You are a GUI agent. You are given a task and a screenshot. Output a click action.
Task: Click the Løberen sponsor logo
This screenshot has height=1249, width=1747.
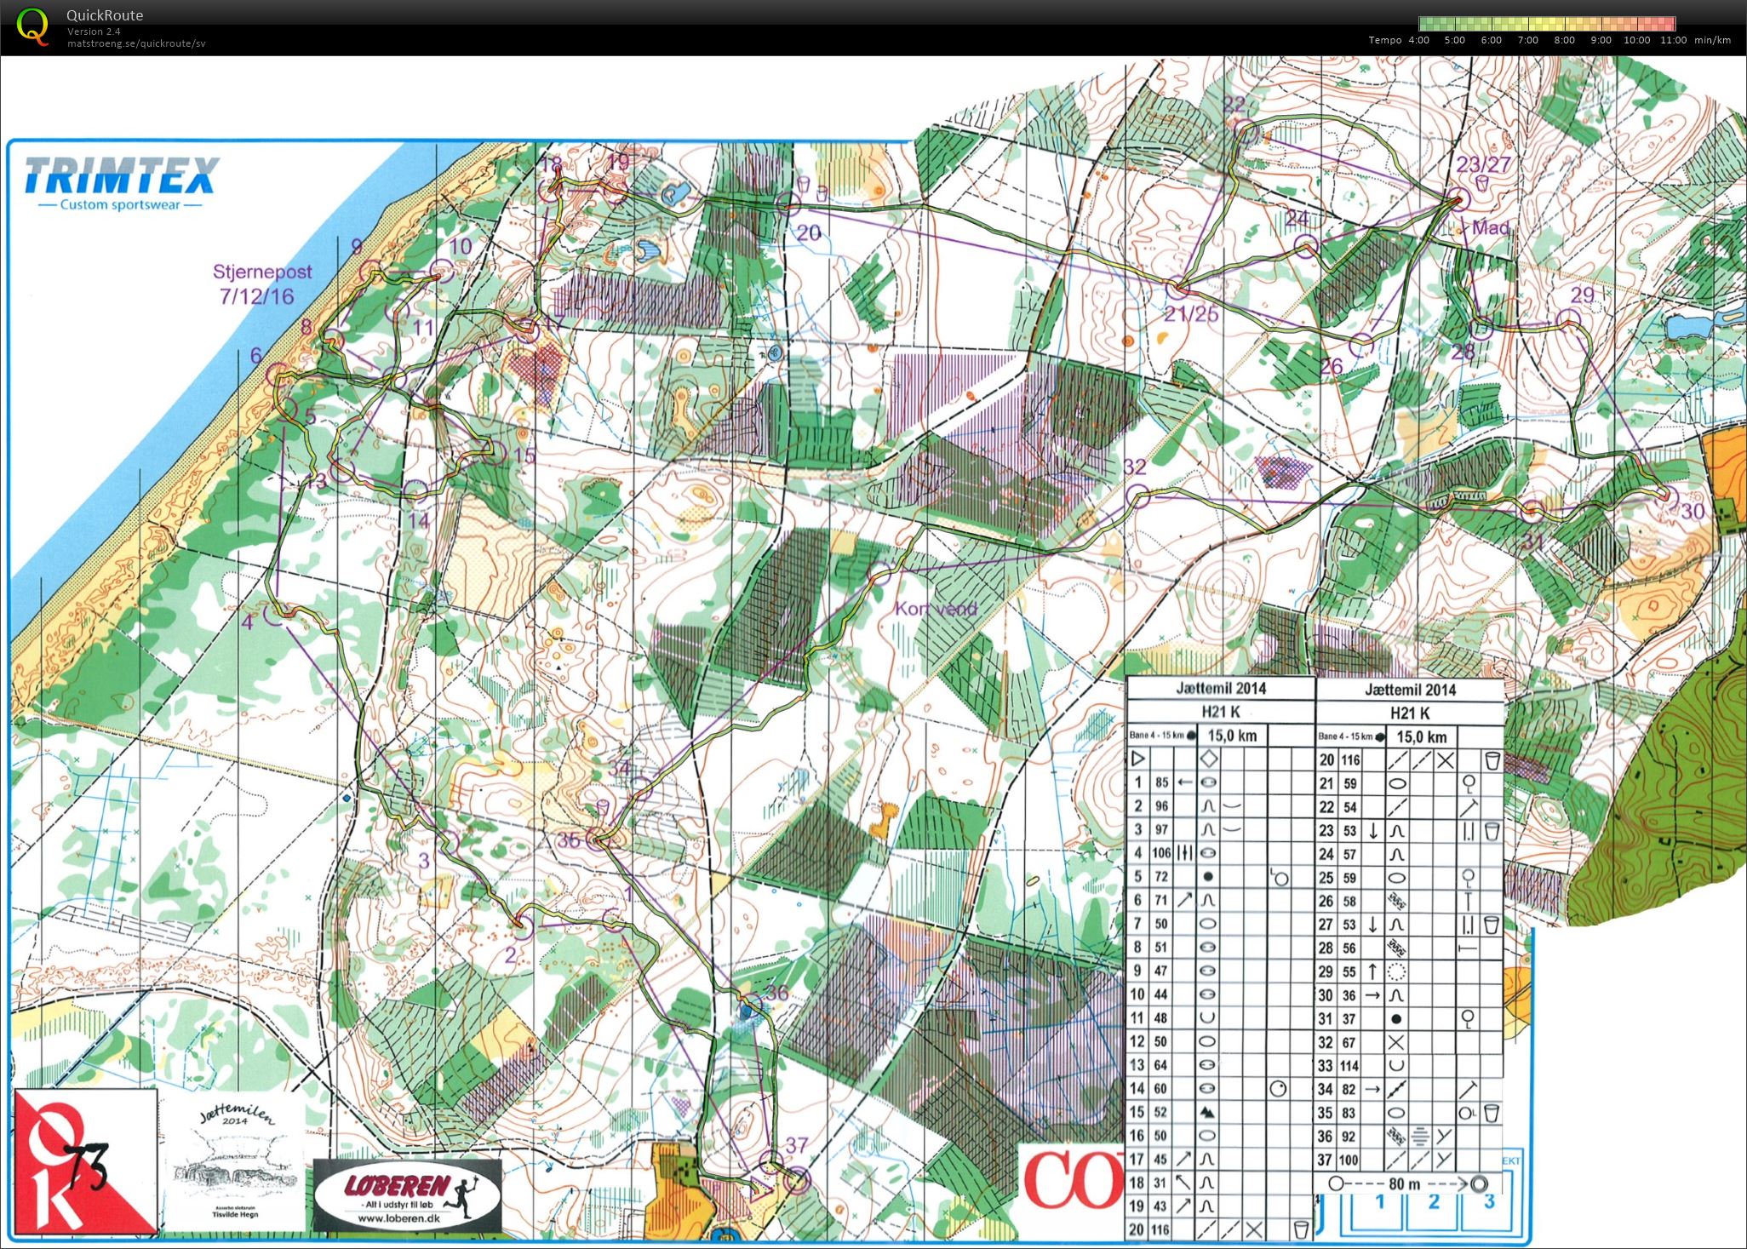[x=407, y=1196]
